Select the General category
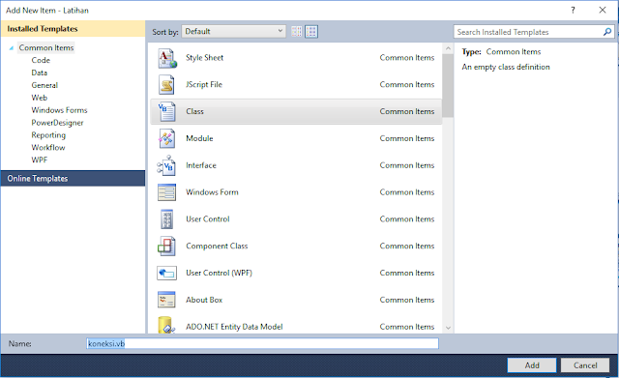This screenshot has height=378, width=619. [44, 85]
